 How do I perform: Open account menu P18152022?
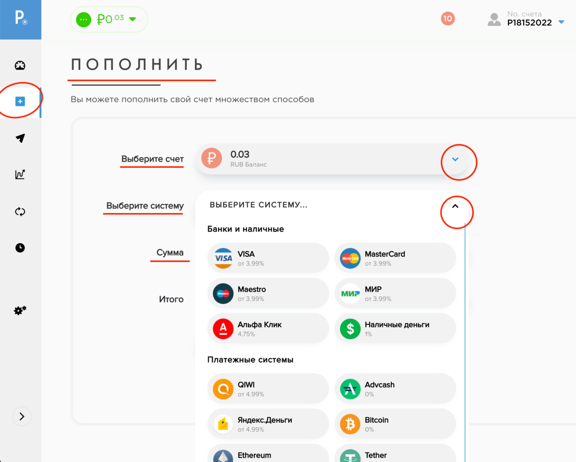click(x=535, y=19)
